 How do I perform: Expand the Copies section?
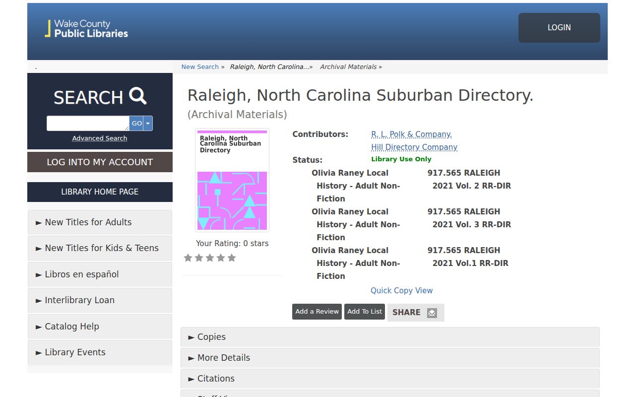pyautogui.click(x=390, y=337)
